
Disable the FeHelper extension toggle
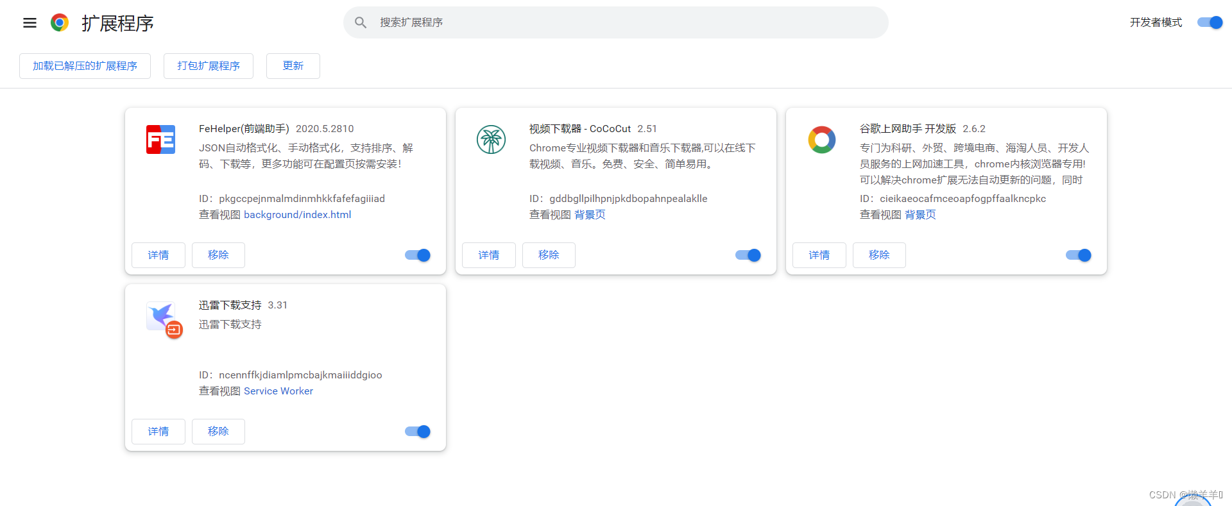418,255
